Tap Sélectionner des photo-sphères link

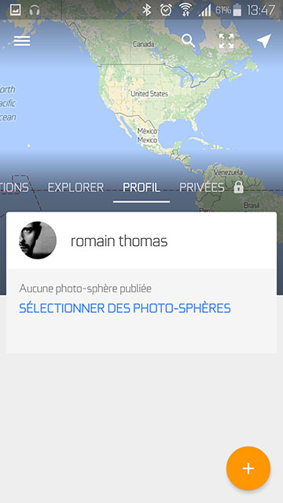pos(125,308)
